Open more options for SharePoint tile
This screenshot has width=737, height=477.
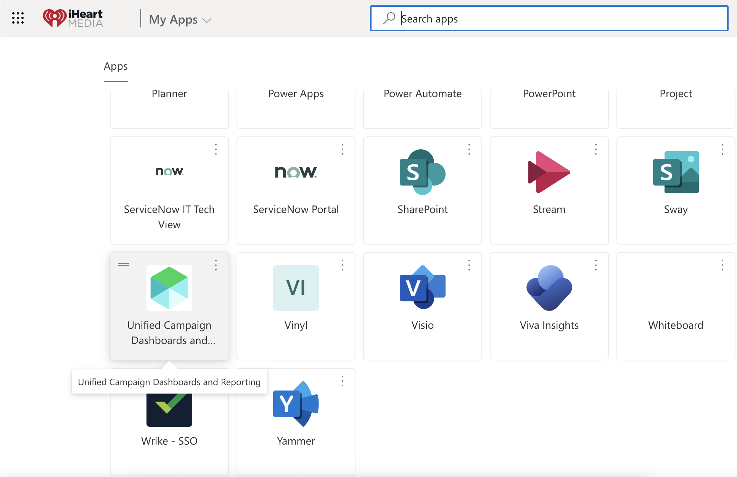(x=469, y=149)
